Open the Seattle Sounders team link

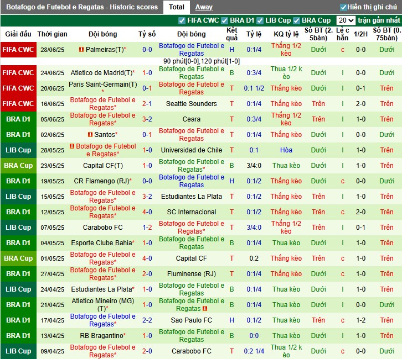(191, 104)
